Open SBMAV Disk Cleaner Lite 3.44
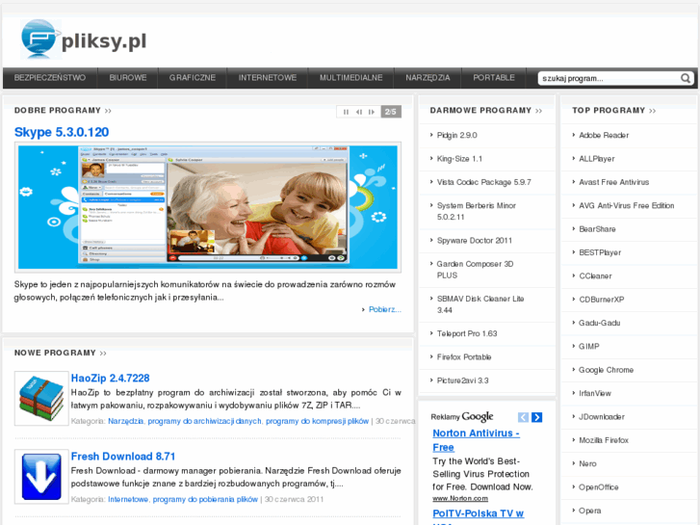Screen dimensions: 700x525 tap(480, 304)
